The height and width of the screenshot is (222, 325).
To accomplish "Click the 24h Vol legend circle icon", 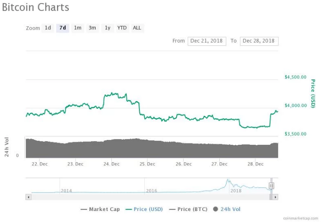I will point(215,209).
